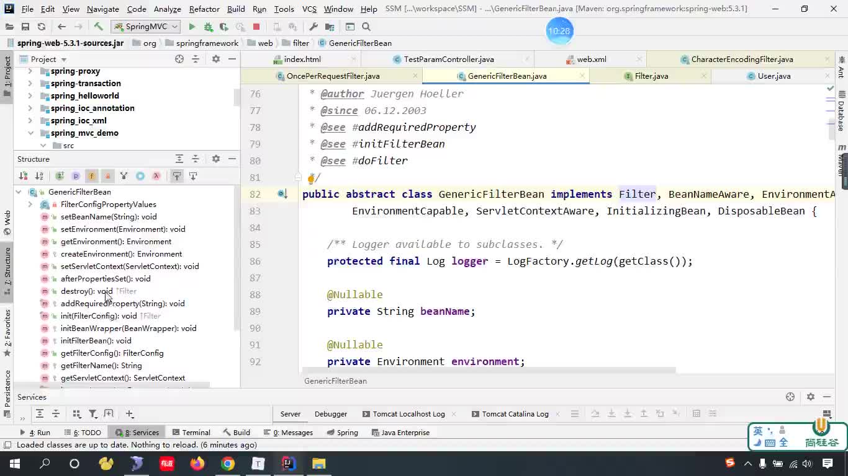Open the TODO tool window
The image size is (848, 476).
point(83,433)
